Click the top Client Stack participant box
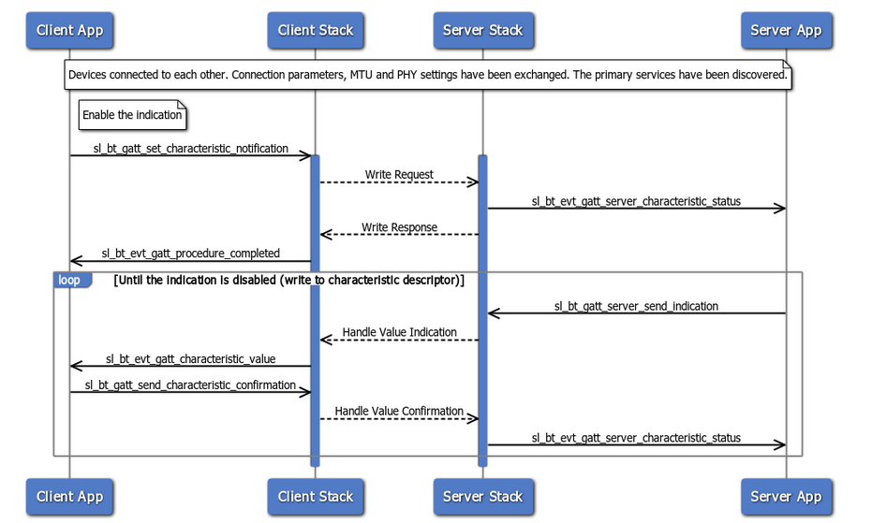 316,30
